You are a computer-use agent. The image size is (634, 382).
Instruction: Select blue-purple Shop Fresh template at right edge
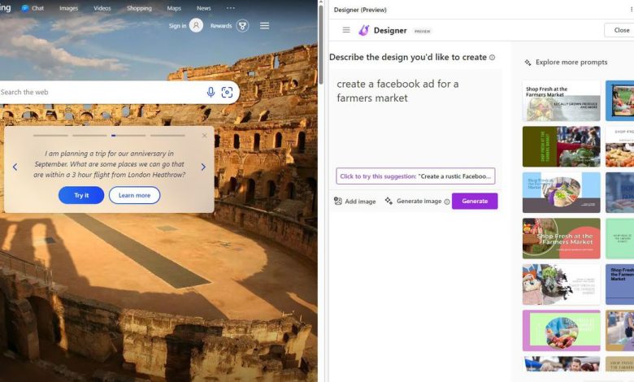pyautogui.click(x=620, y=284)
